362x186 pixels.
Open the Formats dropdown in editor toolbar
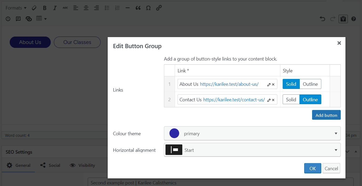pyautogui.click(x=16, y=8)
